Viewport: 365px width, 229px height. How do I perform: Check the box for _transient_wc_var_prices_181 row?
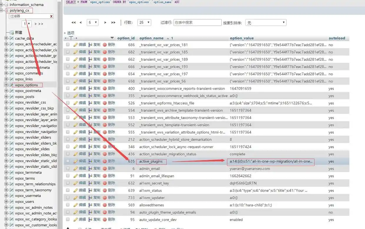coord(68,45)
